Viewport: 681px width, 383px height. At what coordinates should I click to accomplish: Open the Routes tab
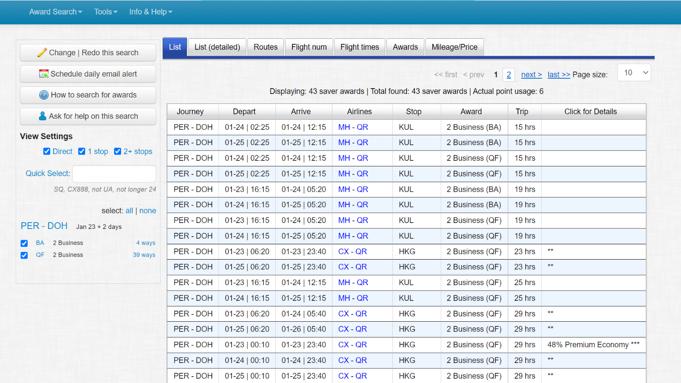click(266, 47)
